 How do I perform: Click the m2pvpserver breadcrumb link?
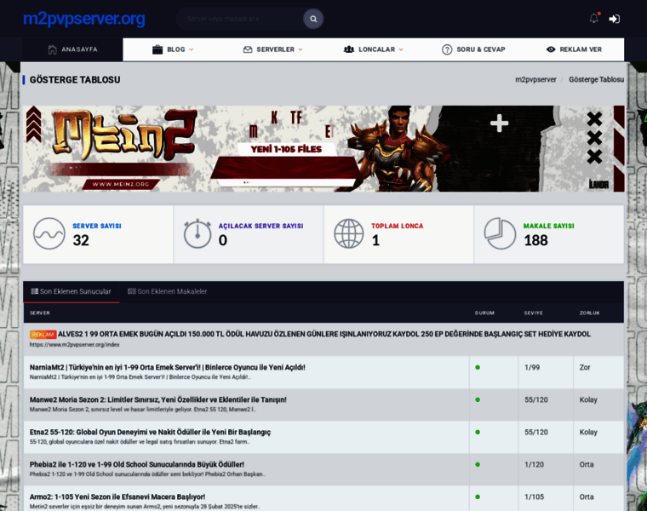click(535, 79)
